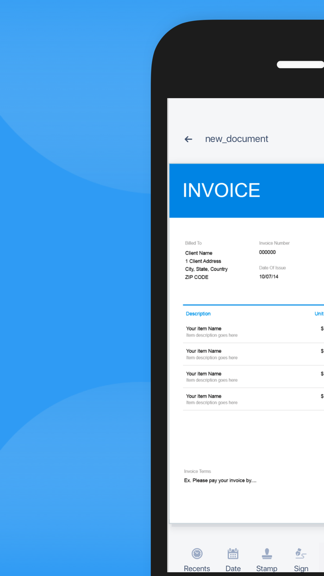The width and height of the screenshot is (324, 576).
Task: Select the Invoice Terms example text
Action: click(x=220, y=481)
